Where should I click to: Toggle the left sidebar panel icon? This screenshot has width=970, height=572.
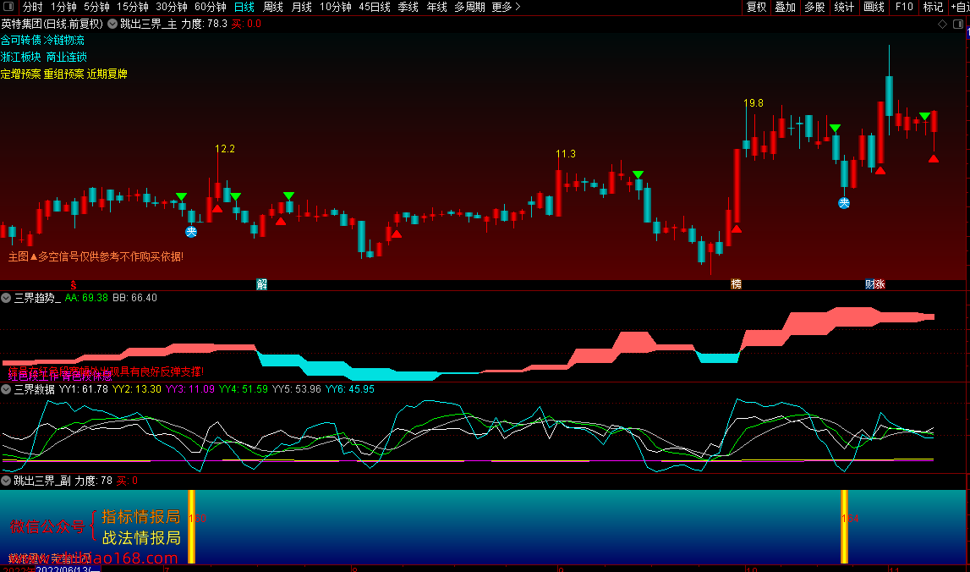tap(8, 7)
